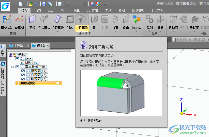The width and height of the screenshot is (209, 137).
Task: Open the 倒角 dropdown arrow
Action: tap(126, 31)
